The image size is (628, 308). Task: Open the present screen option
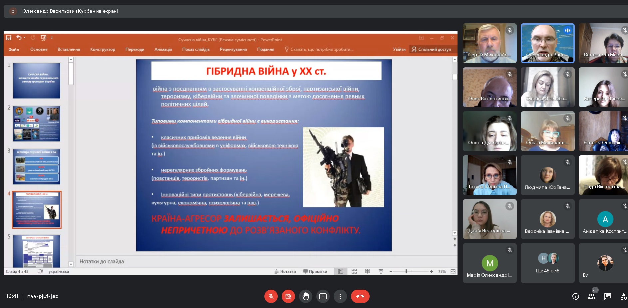[x=323, y=296]
